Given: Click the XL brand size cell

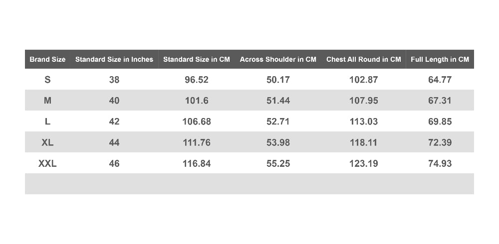Looking at the screenshot, I should click(47, 142).
